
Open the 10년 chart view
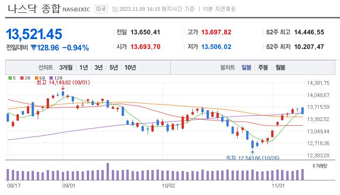tap(130, 67)
